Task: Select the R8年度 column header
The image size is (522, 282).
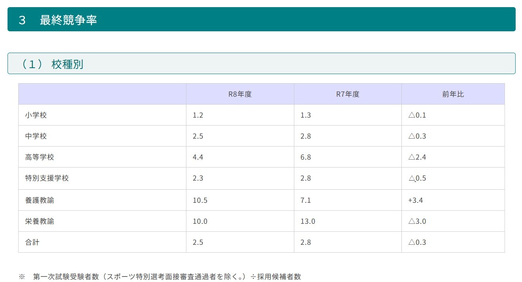Action: coord(240,94)
